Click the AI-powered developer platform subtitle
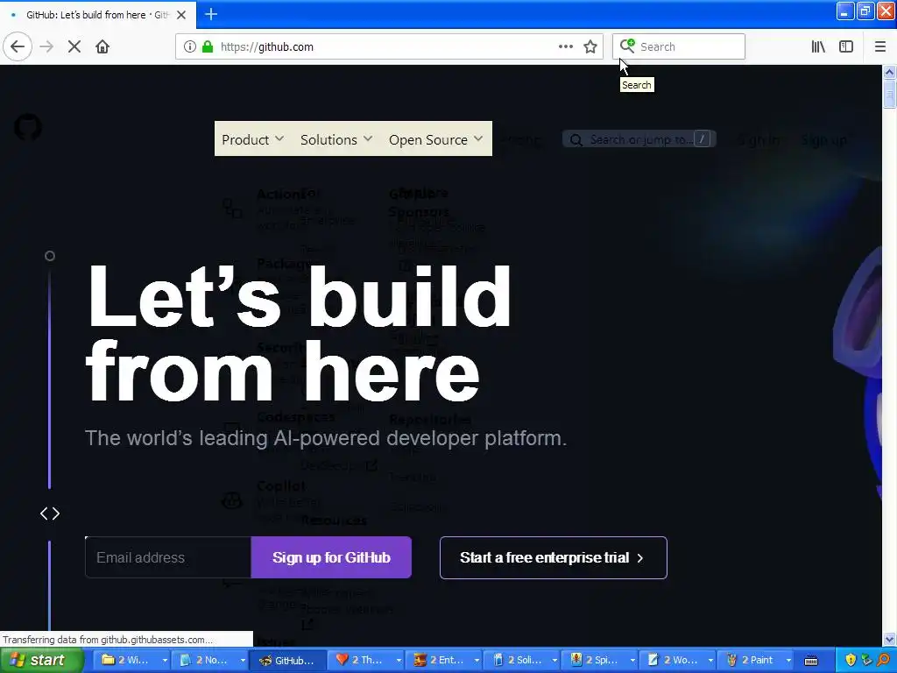The height and width of the screenshot is (673, 897). point(326,438)
